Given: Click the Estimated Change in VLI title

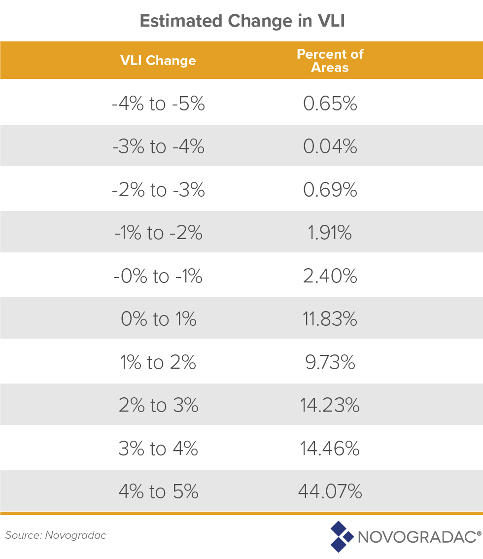Looking at the screenshot, I should pyautogui.click(x=242, y=21).
